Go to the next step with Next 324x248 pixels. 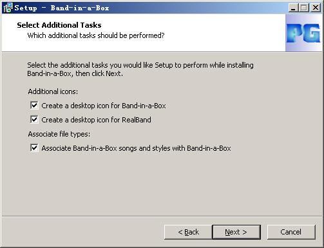pyautogui.click(x=236, y=232)
